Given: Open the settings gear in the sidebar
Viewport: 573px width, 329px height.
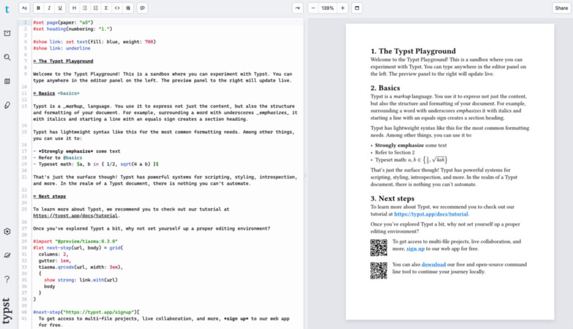Looking at the screenshot, I should point(7,232).
